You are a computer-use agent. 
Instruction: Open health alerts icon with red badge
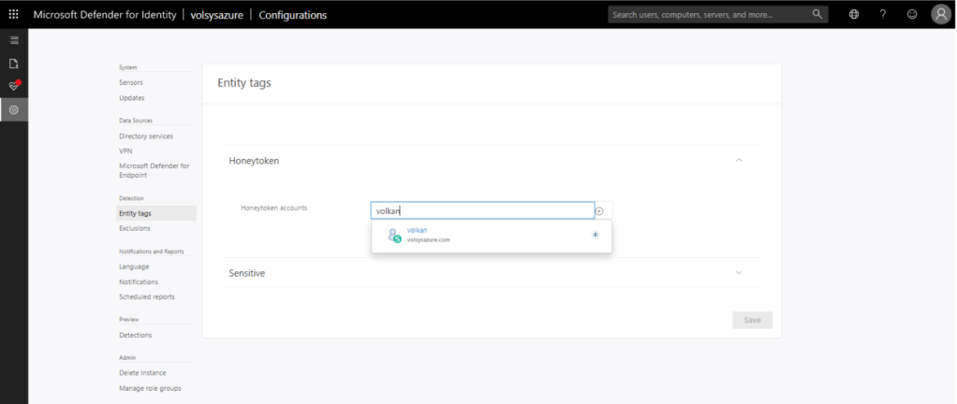pyautogui.click(x=14, y=86)
